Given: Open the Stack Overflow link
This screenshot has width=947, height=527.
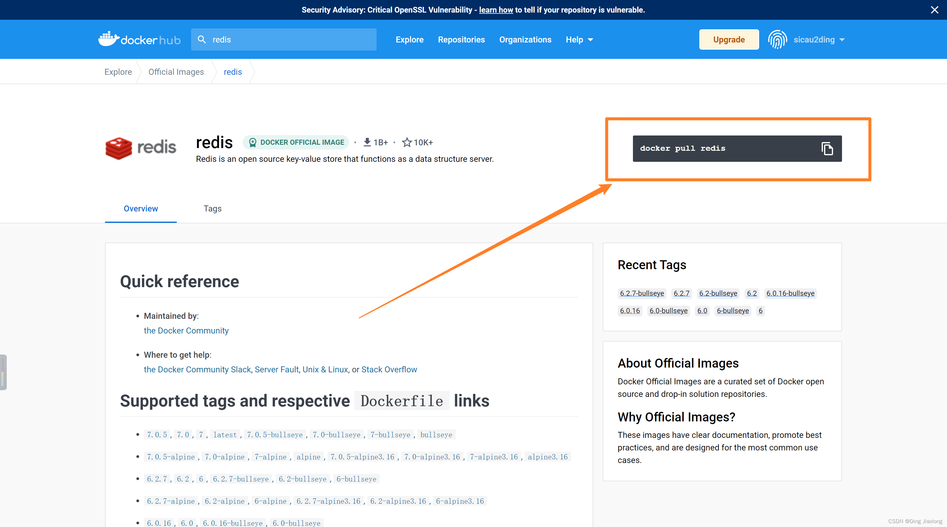Looking at the screenshot, I should tap(389, 369).
